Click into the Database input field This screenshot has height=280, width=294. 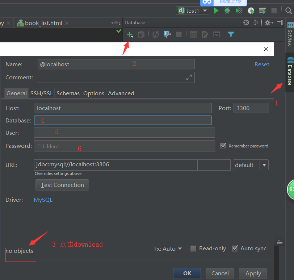point(123,120)
